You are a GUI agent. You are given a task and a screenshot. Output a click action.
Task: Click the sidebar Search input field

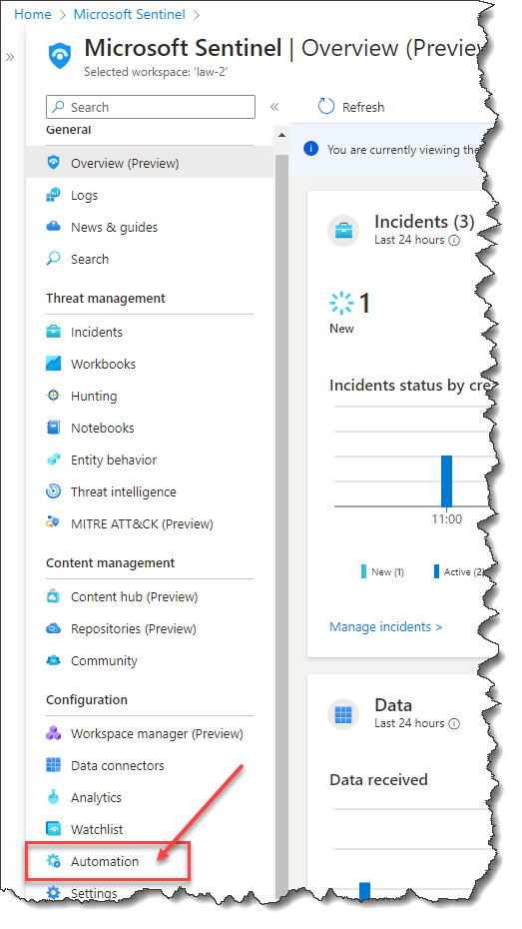pyautogui.click(x=151, y=107)
